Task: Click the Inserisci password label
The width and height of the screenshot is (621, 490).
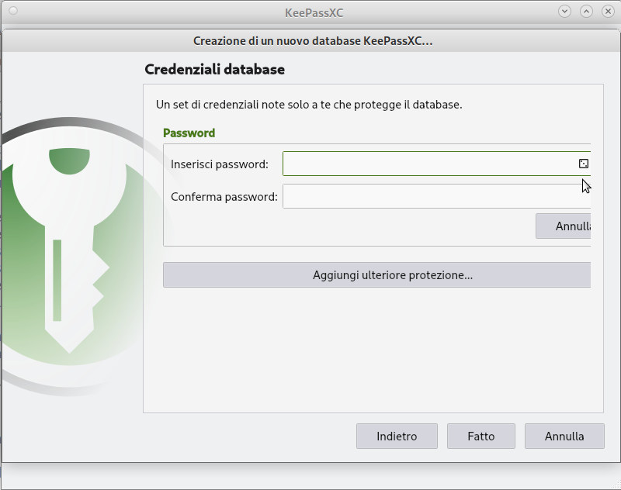Action: coord(220,164)
